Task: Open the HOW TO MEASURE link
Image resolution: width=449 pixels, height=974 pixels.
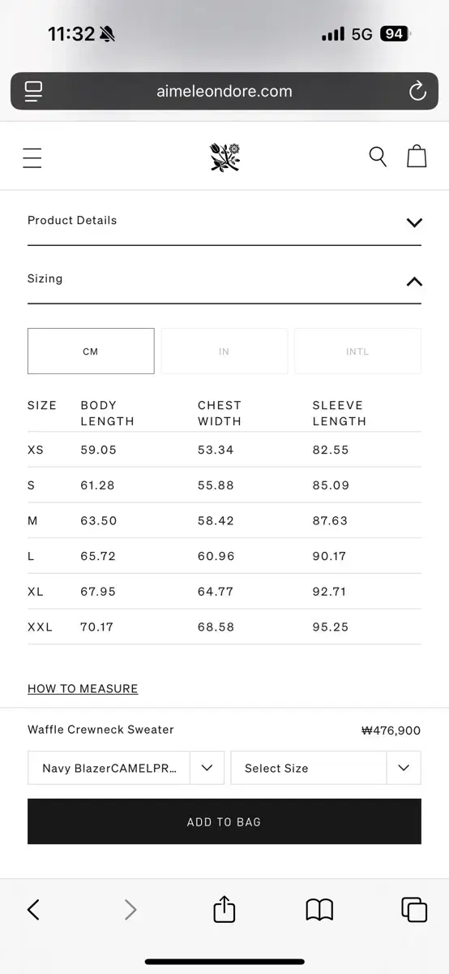Action: 83,688
